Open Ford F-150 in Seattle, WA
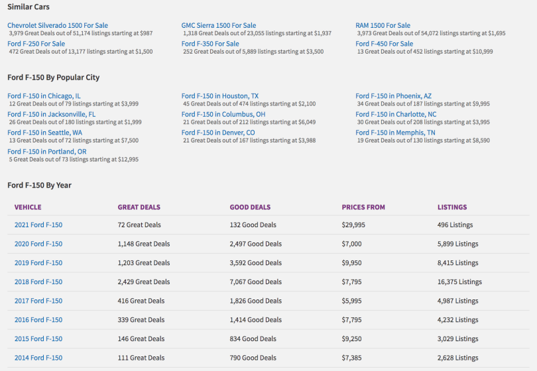 (x=44, y=132)
